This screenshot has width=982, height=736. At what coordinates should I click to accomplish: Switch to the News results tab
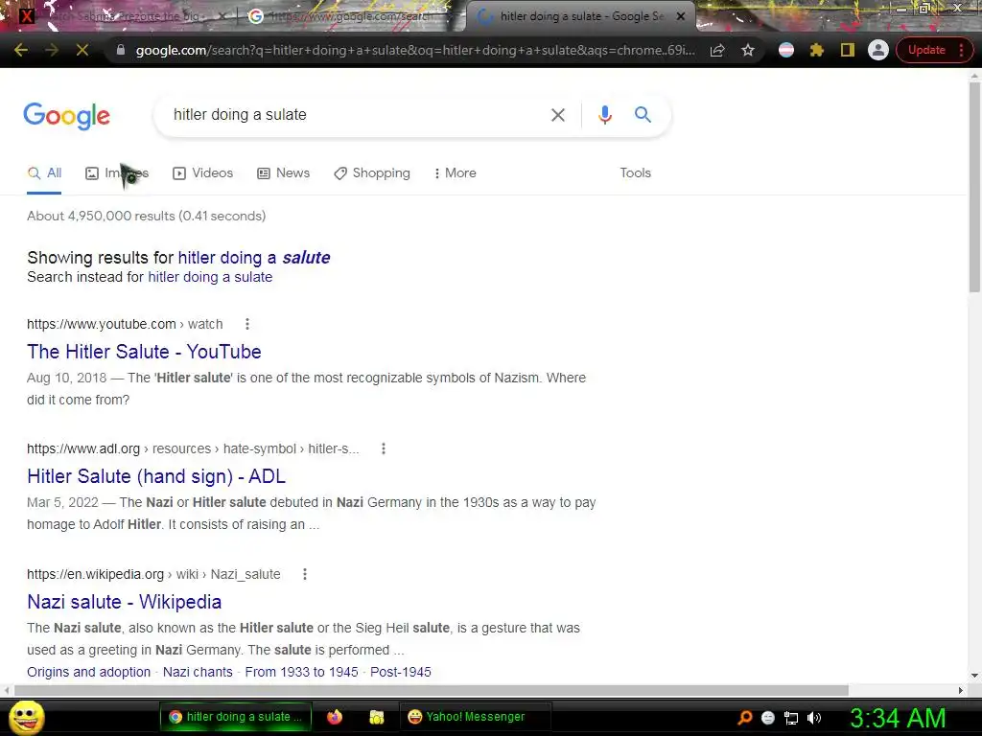coord(283,173)
